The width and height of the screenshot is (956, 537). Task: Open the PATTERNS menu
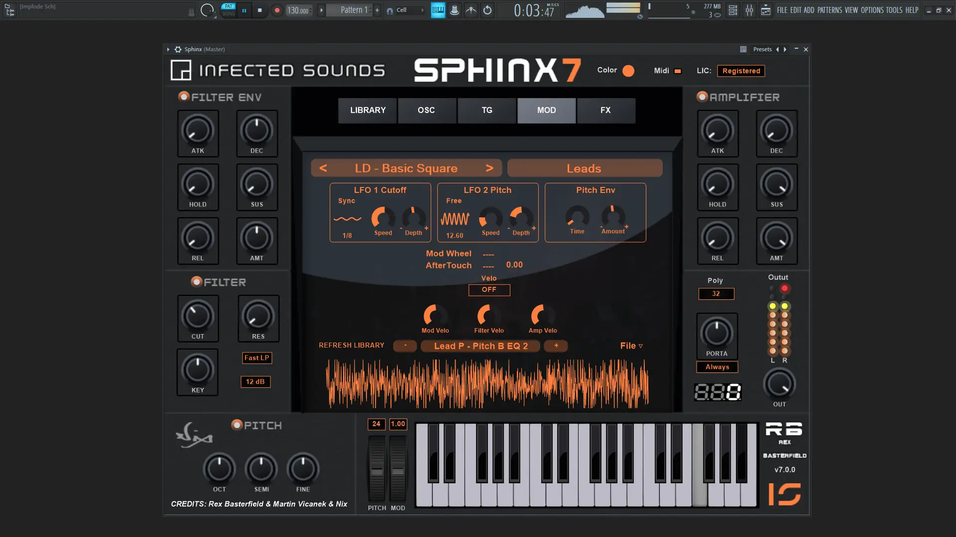[x=829, y=10]
